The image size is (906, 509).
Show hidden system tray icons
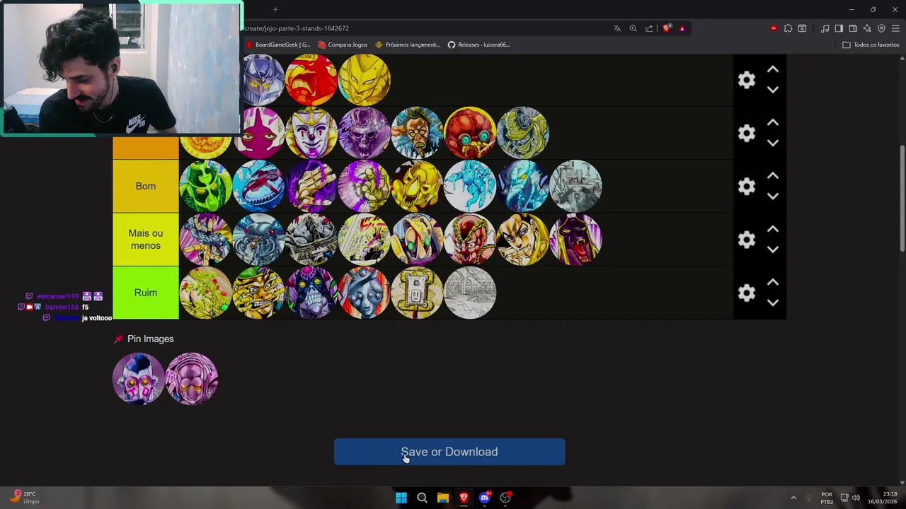pyautogui.click(x=793, y=498)
